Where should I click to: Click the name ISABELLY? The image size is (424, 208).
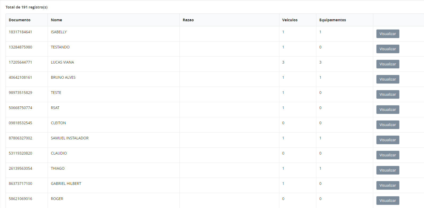click(x=59, y=32)
